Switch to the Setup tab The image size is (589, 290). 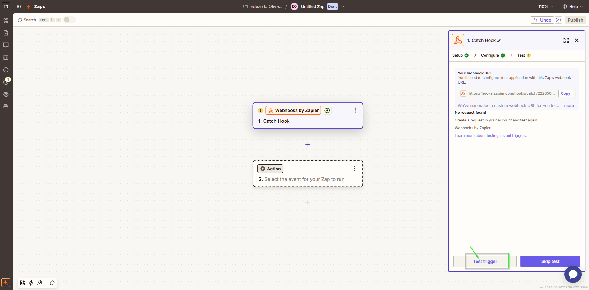click(x=460, y=55)
